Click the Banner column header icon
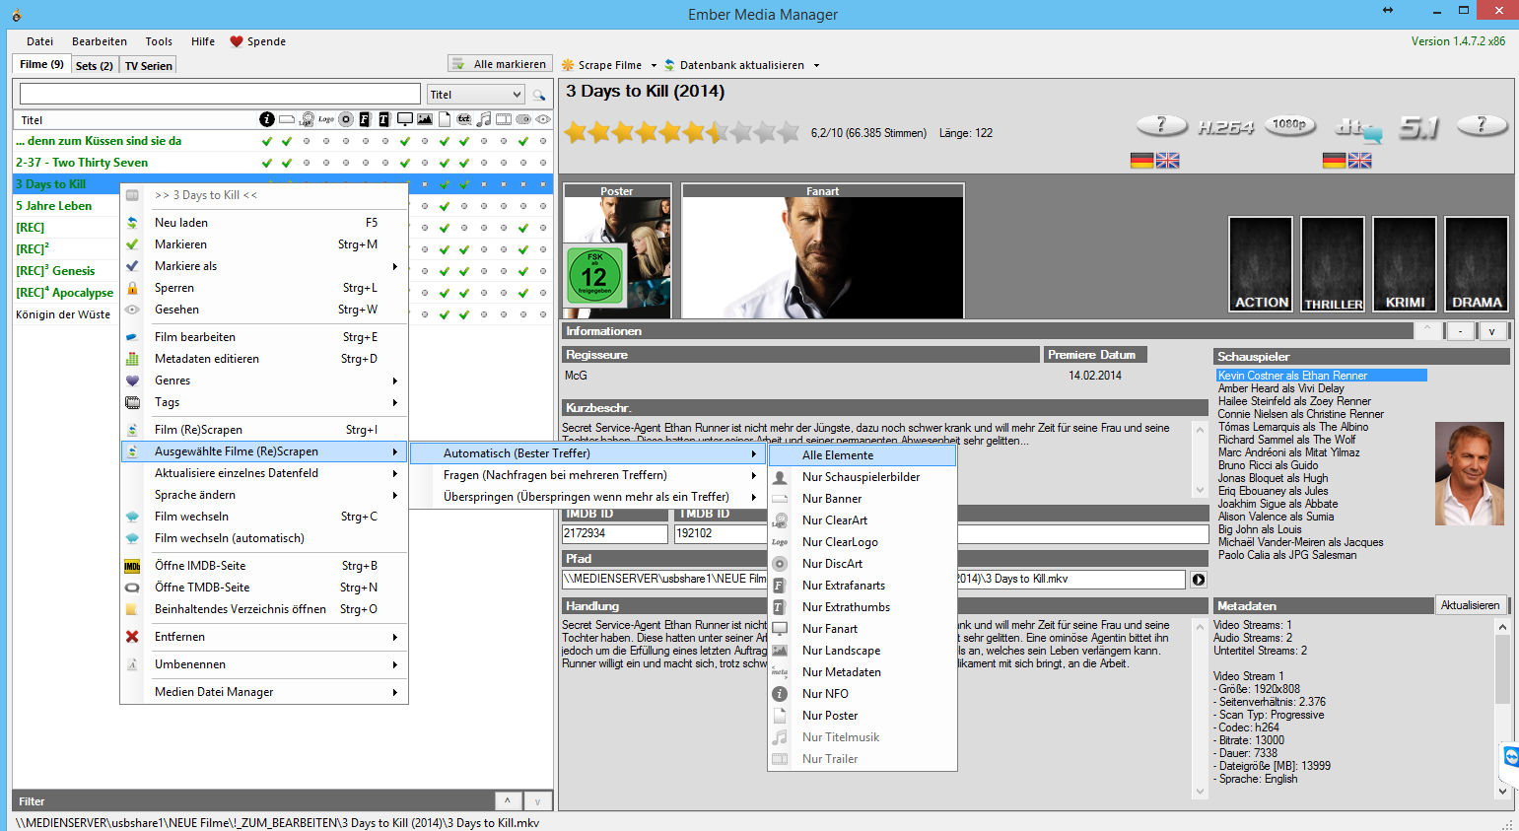The height and width of the screenshot is (831, 1519). click(287, 119)
